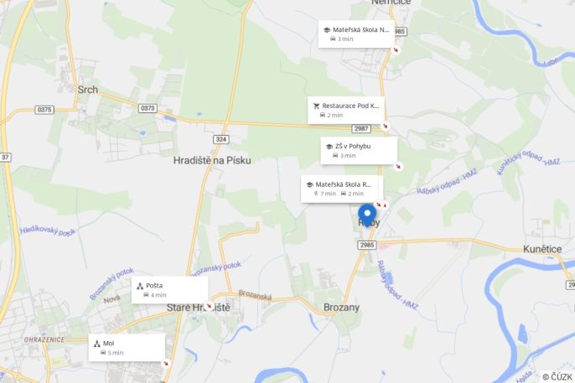Click the Mol service icon
This screenshot has height=383, width=575.
pos(97,344)
